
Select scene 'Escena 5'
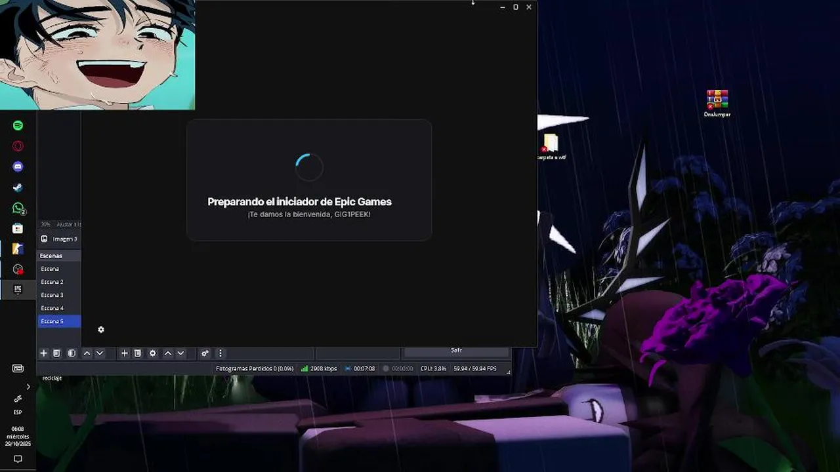tap(59, 321)
